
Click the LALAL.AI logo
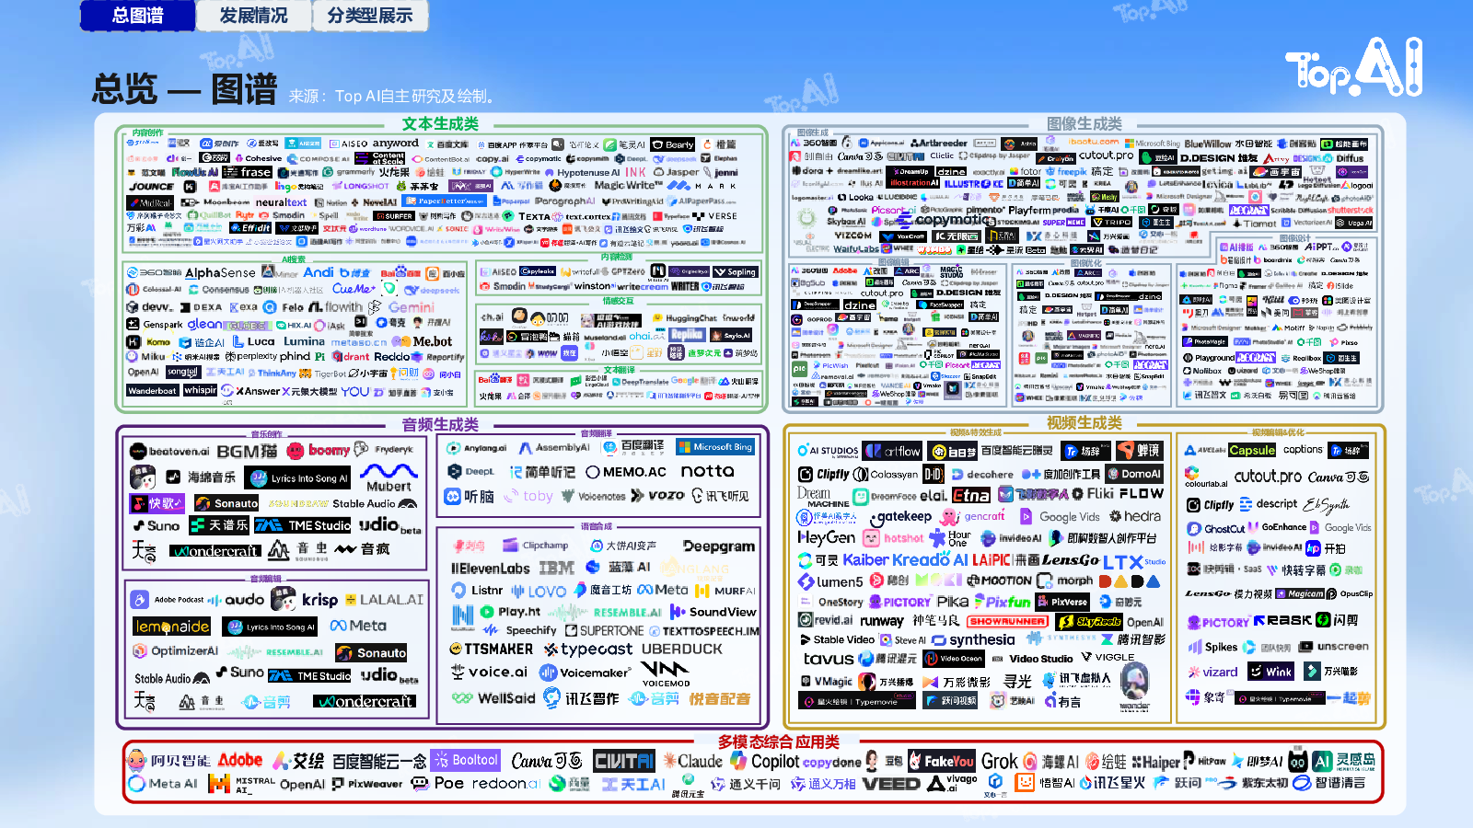(384, 599)
